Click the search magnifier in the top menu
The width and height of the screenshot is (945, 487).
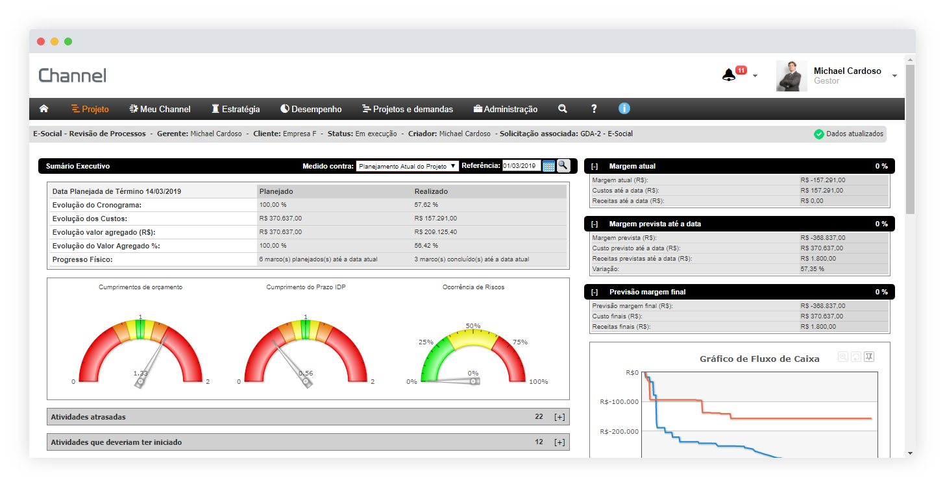(x=563, y=109)
